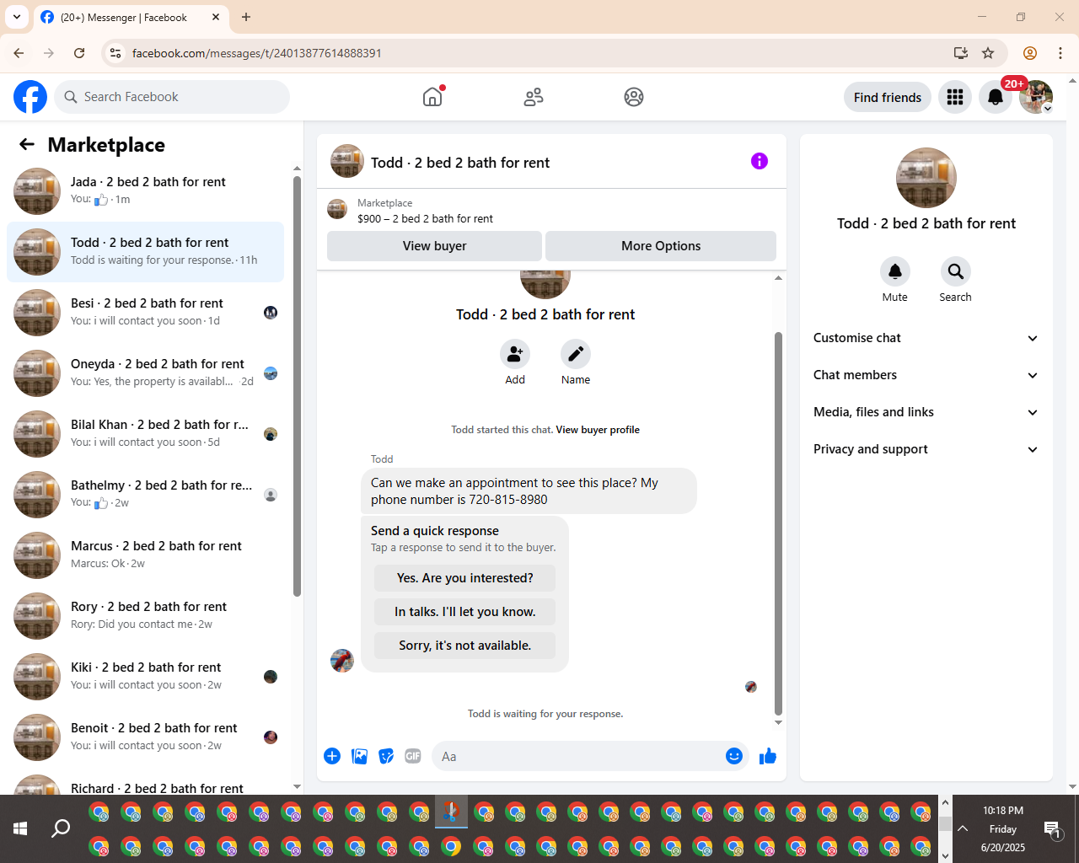Expand Customise chat section

pos(926,338)
